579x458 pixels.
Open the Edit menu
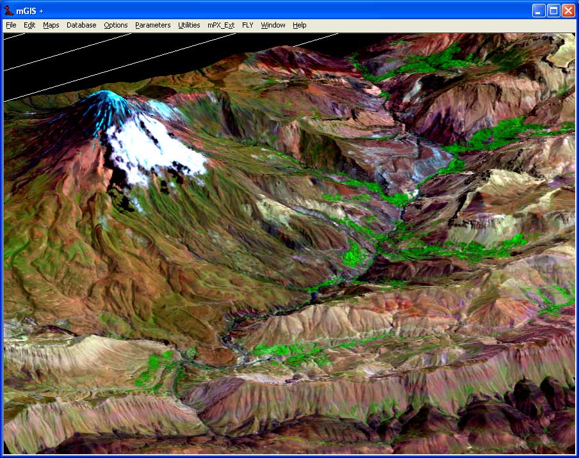click(29, 25)
